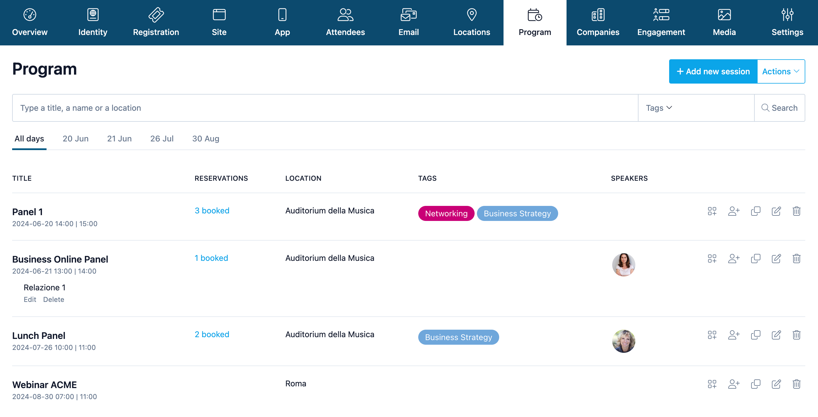Focus the title, name or location search field
Viewport: 818px width, 417px height.
pos(325,108)
